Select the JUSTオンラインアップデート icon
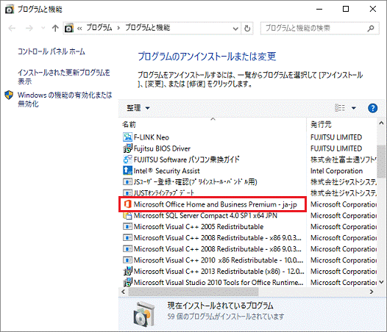 tap(127, 192)
